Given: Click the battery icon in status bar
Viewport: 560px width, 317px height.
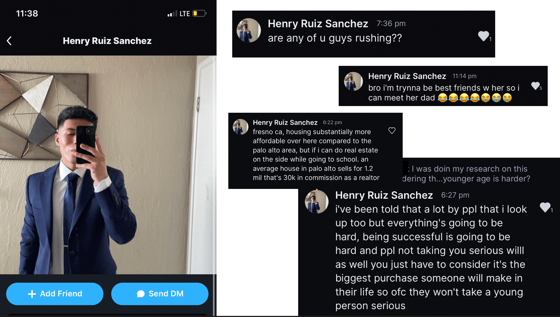Looking at the screenshot, I should pyautogui.click(x=199, y=13).
